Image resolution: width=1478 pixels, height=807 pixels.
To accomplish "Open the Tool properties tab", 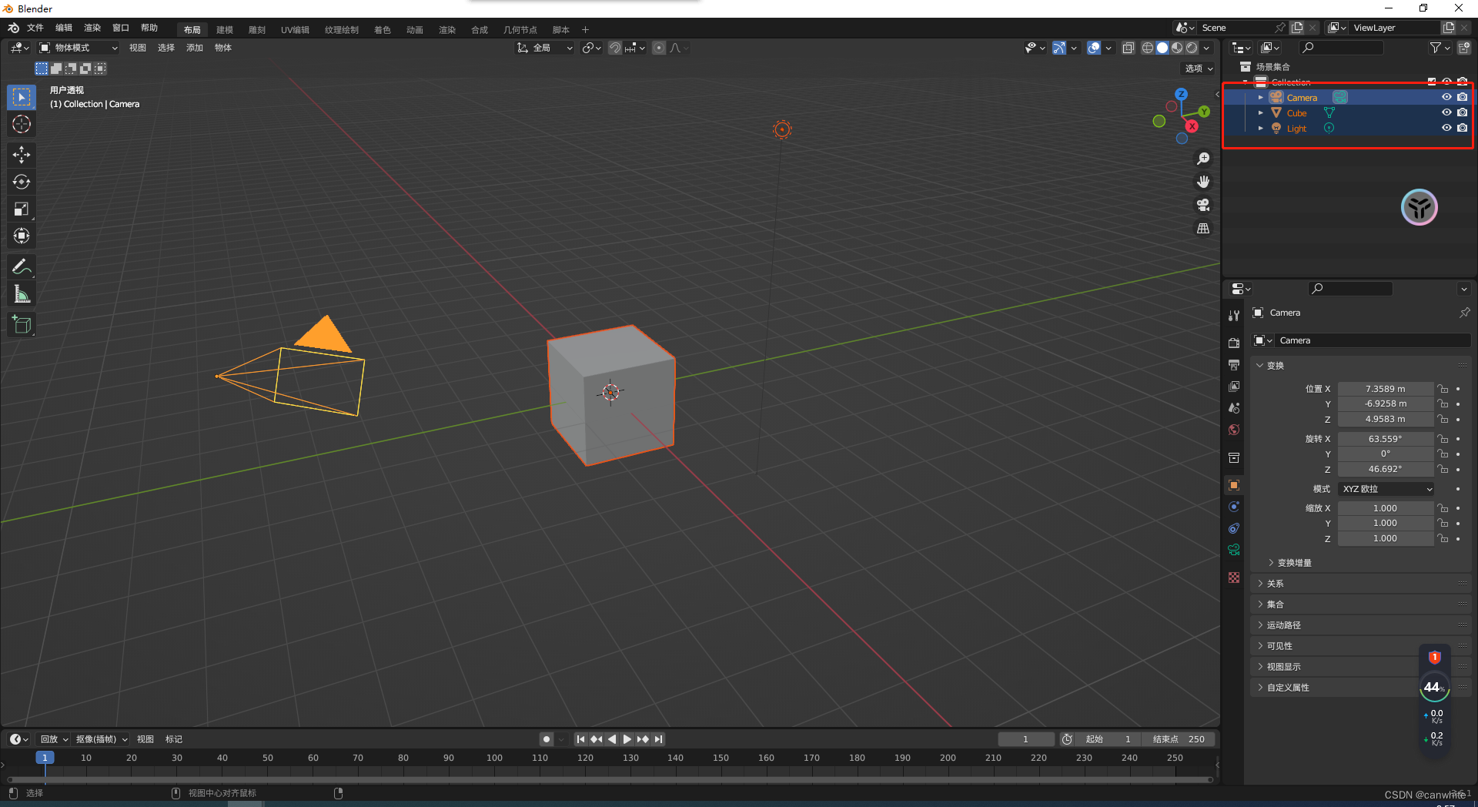I will click(x=1234, y=316).
